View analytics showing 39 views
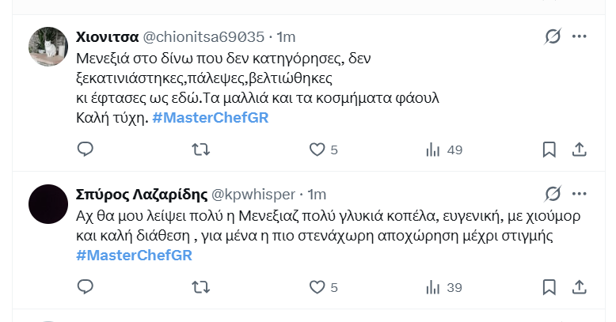 444,287
